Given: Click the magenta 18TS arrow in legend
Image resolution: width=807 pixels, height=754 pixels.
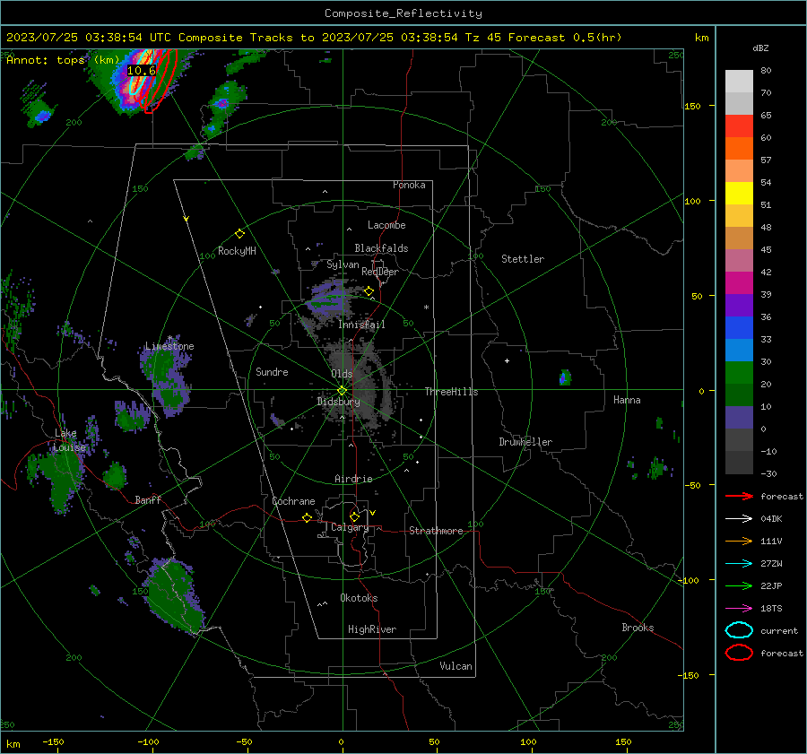Looking at the screenshot, I should [739, 609].
